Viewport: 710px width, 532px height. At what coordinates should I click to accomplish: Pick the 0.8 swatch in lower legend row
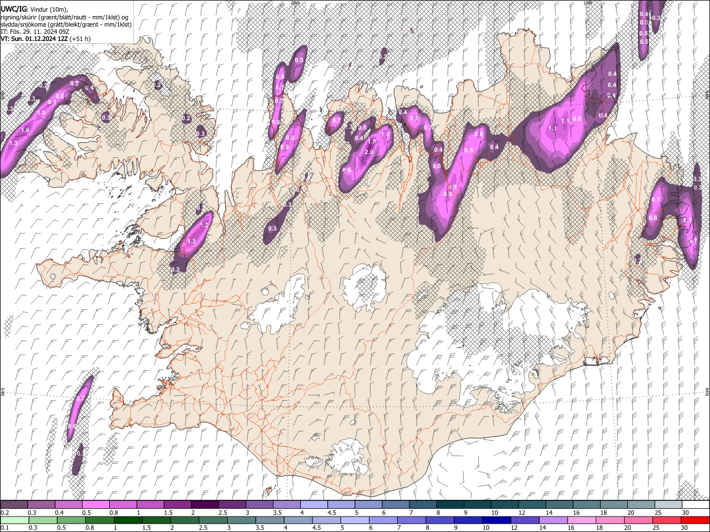[x=99, y=520]
